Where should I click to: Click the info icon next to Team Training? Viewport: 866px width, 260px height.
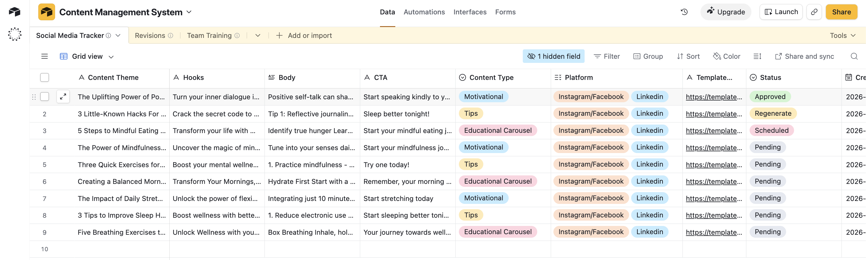coord(237,36)
